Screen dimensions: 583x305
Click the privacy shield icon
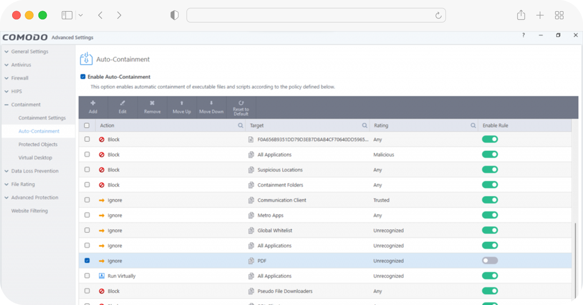[174, 15]
